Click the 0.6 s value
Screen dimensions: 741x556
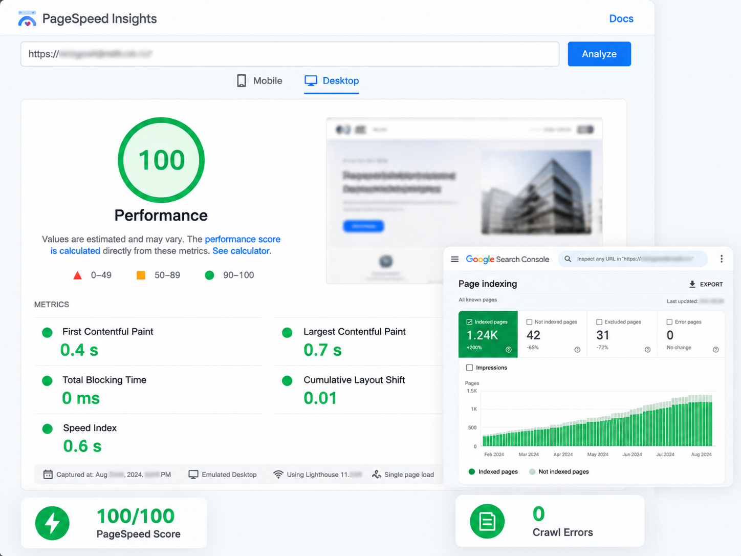(x=82, y=446)
